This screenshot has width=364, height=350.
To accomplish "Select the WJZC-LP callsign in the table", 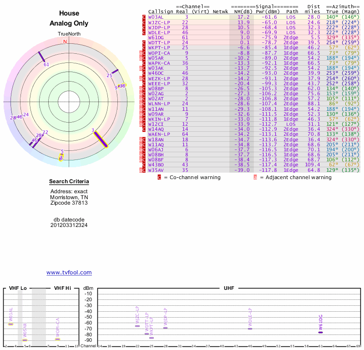I will pos(159,22).
